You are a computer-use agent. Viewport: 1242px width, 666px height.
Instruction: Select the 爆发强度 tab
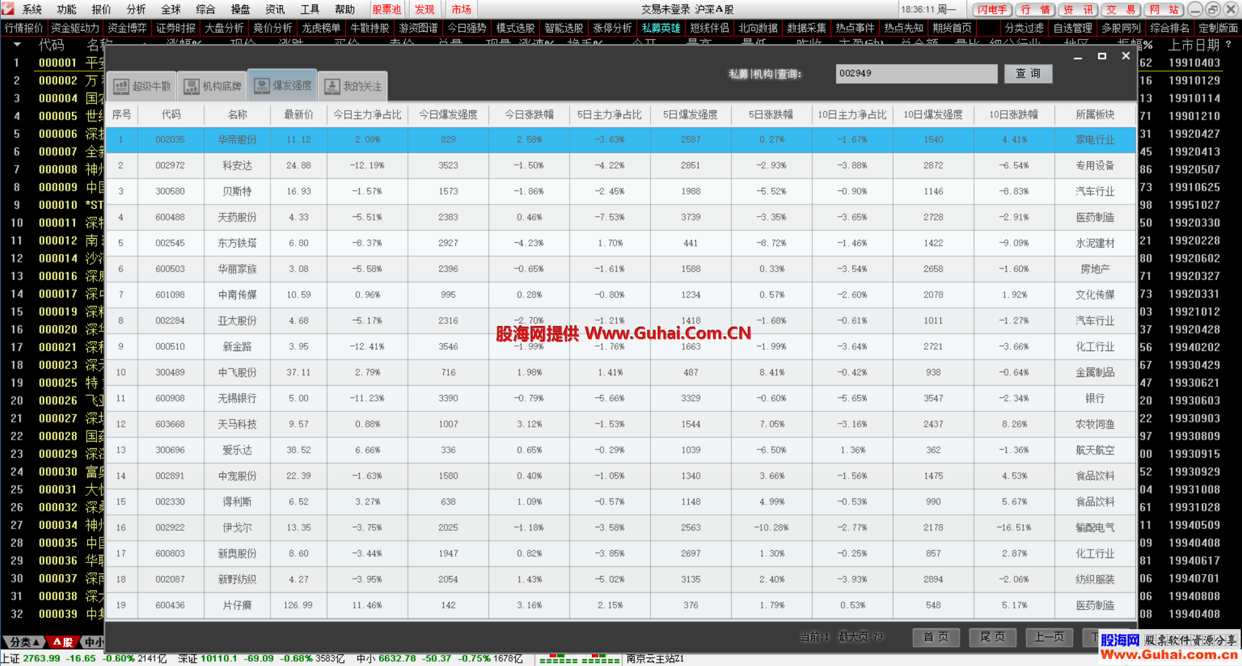(283, 85)
